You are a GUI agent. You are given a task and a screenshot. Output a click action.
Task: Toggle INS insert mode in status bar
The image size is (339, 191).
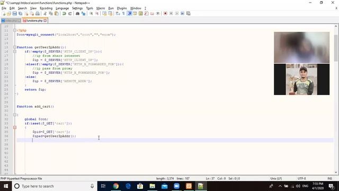click(x=329, y=178)
